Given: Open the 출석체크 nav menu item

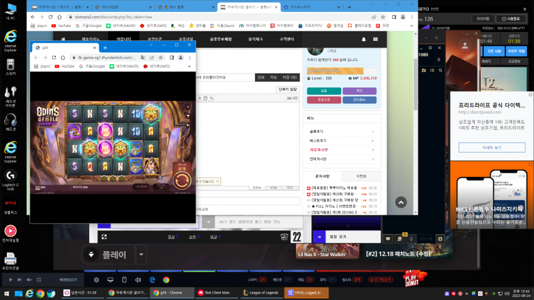Looking at the screenshot, I should click(x=256, y=39).
